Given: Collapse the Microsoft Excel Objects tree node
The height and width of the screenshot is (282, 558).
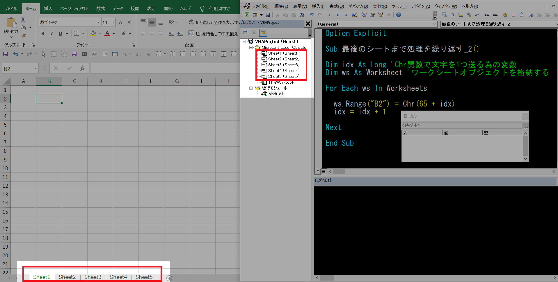Looking at the screenshot, I should 251,47.
